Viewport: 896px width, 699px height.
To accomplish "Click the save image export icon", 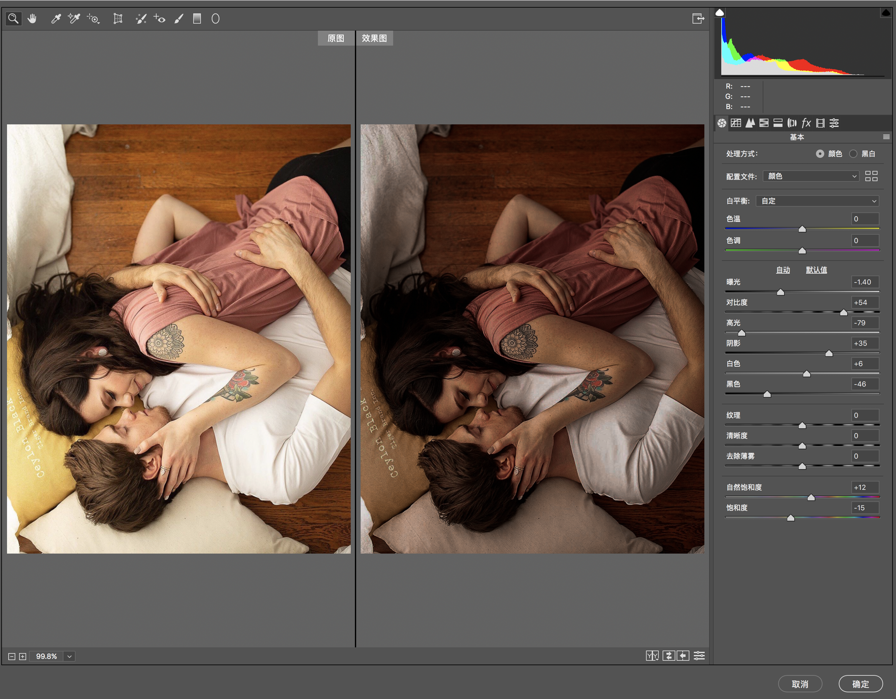I will 698,18.
